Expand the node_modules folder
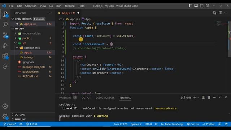This screenshot has height=130, width=231. (x=15, y=34)
